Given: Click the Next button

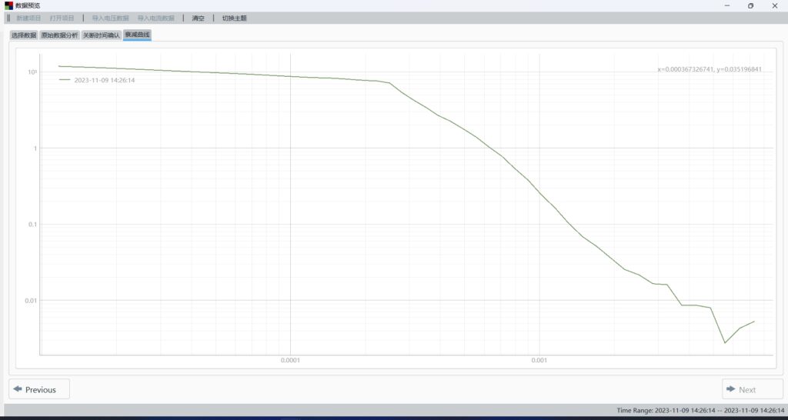Looking at the screenshot, I should click(x=752, y=389).
